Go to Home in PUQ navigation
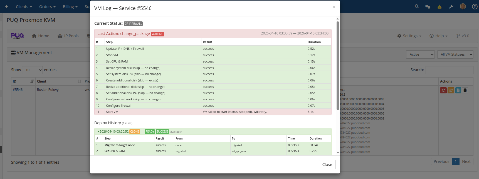Screen dimensions: 479x179 tap(41, 36)
